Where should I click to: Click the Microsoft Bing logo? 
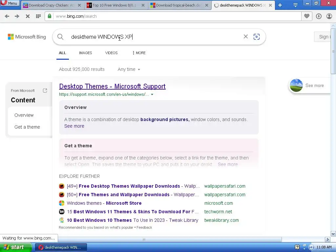pos(27,37)
